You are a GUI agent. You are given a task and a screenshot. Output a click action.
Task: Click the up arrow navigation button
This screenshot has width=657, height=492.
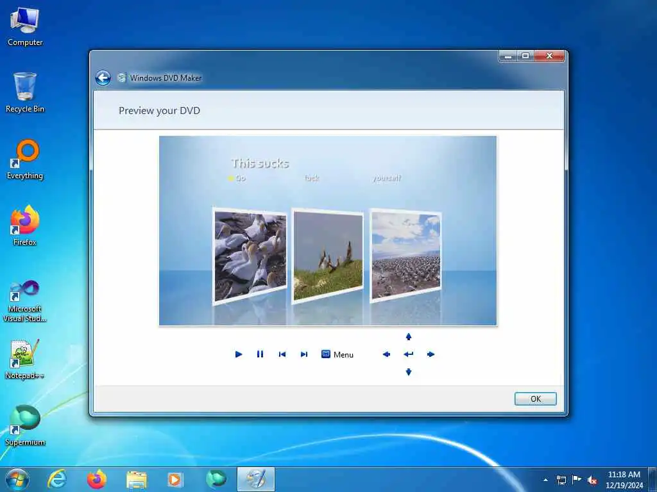(409, 336)
